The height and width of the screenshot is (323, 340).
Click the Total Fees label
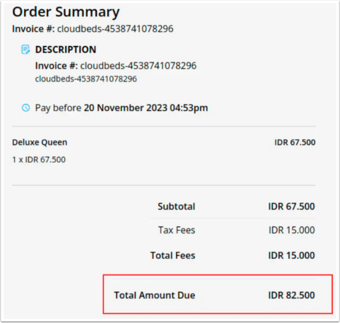173,255
